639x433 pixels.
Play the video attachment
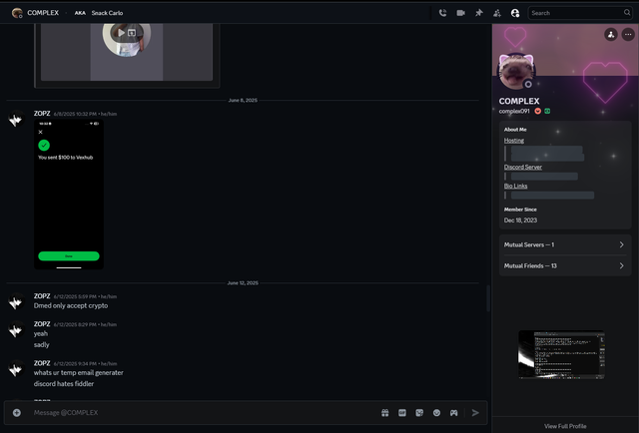click(121, 33)
